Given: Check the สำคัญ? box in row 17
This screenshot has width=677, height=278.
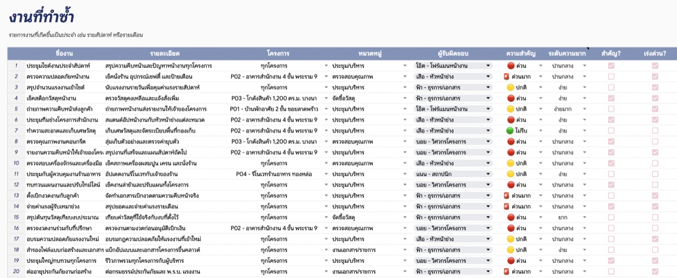Looking at the screenshot, I should (x=611, y=239).
